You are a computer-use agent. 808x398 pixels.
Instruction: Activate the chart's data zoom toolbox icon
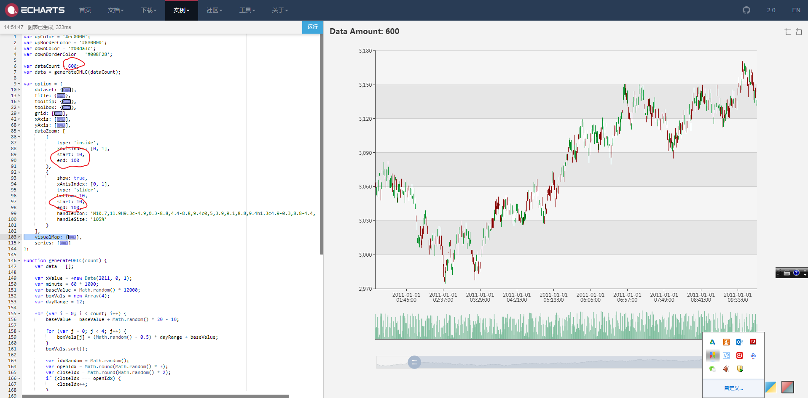tap(787, 32)
